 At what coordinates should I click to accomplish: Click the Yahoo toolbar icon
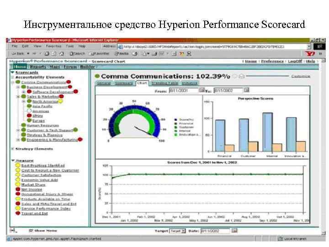click(x=310, y=54)
